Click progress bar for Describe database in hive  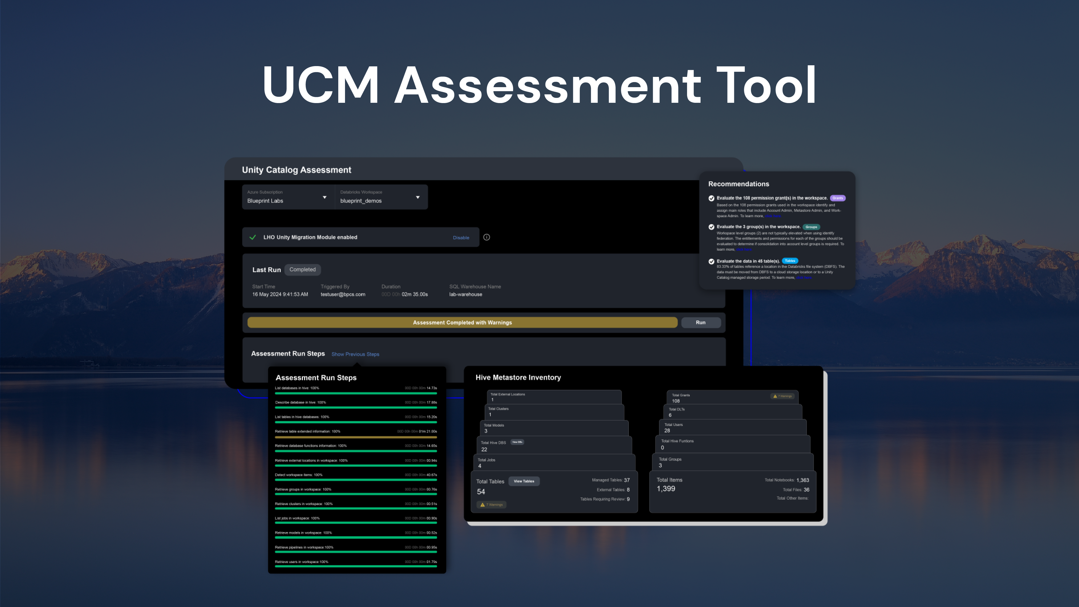pos(356,408)
